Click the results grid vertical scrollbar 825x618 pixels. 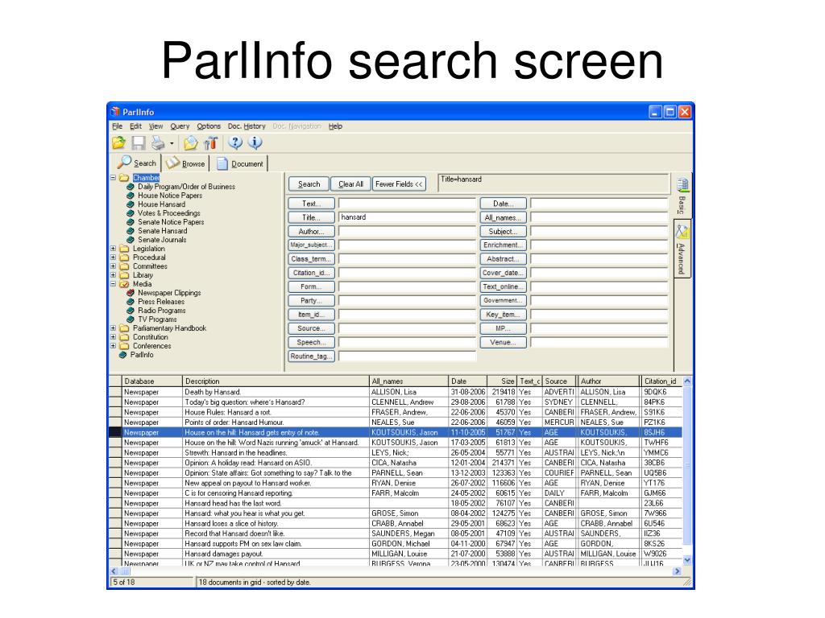click(x=687, y=470)
